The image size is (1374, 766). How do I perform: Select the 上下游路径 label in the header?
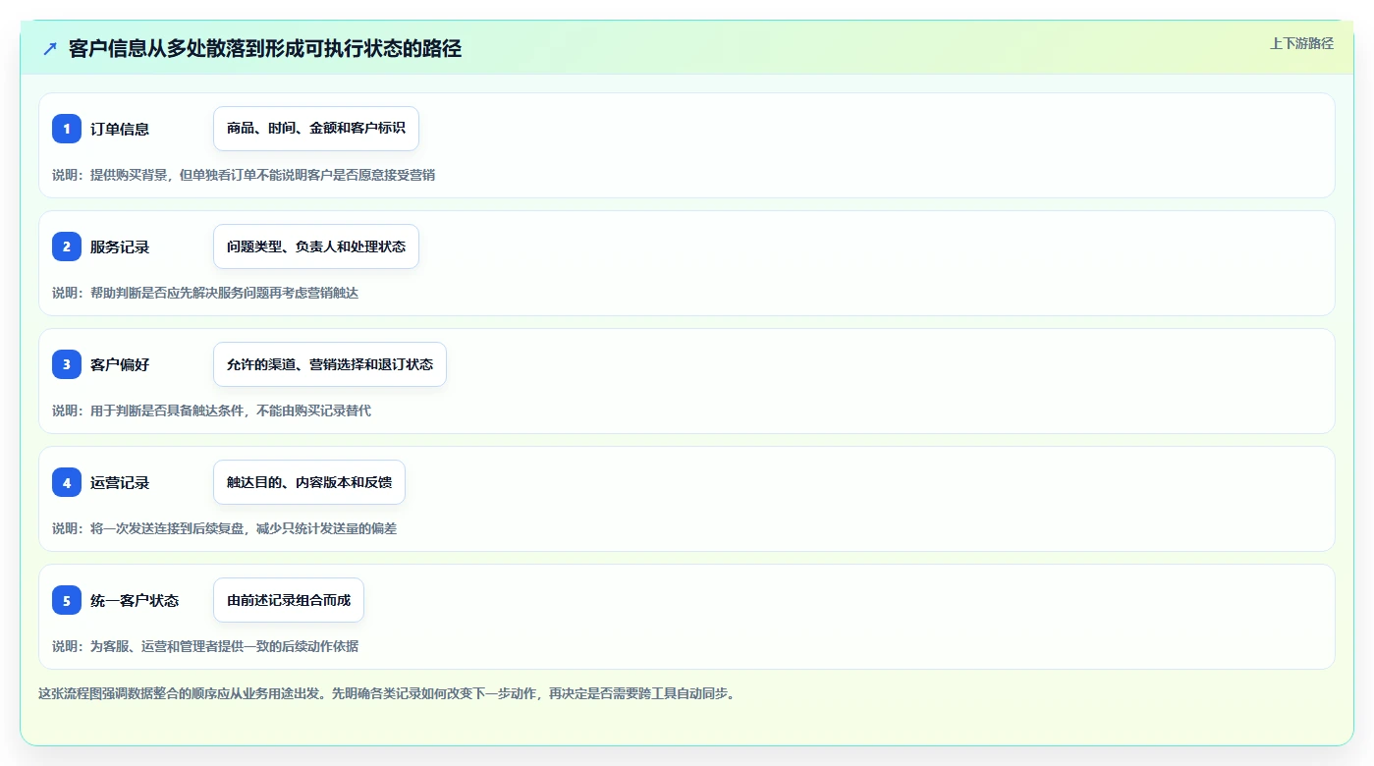click(x=1301, y=43)
